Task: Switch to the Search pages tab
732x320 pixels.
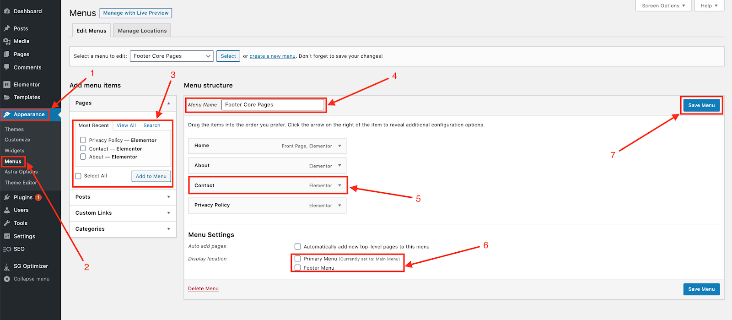Action: [x=152, y=125]
